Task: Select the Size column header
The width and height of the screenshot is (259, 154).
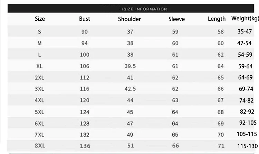Action: [x=40, y=19]
